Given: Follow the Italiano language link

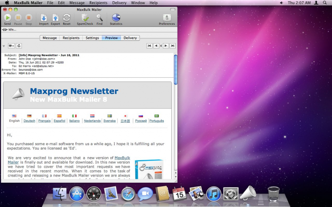Looking at the screenshot, I should pos(74,120).
